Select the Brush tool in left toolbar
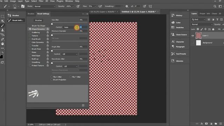Screen dimensions: 224x126 (2, 26)
